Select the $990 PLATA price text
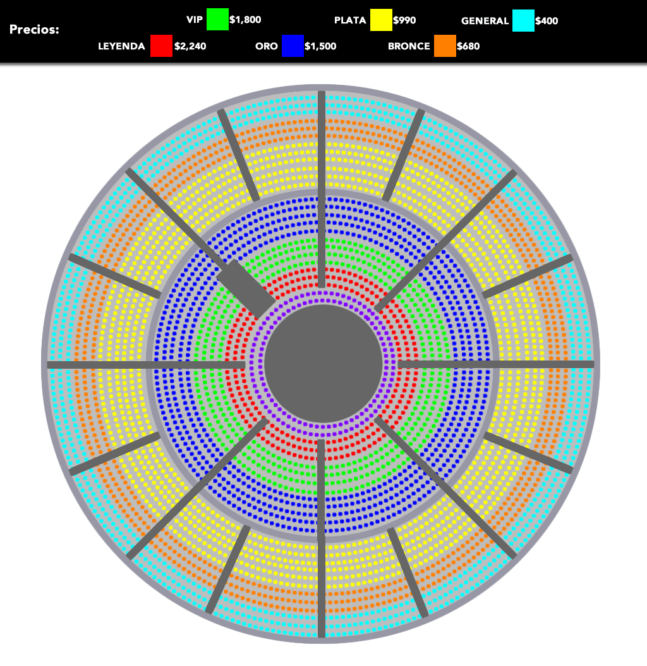The width and height of the screenshot is (647, 666). [x=404, y=20]
